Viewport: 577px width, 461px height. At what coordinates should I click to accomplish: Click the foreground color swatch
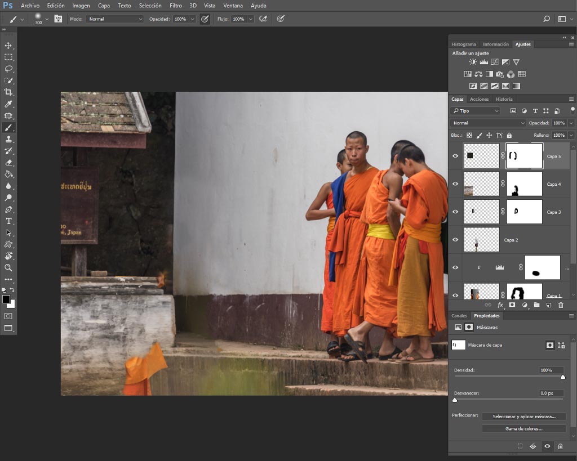pyautogui.click(x=6, y=299)
